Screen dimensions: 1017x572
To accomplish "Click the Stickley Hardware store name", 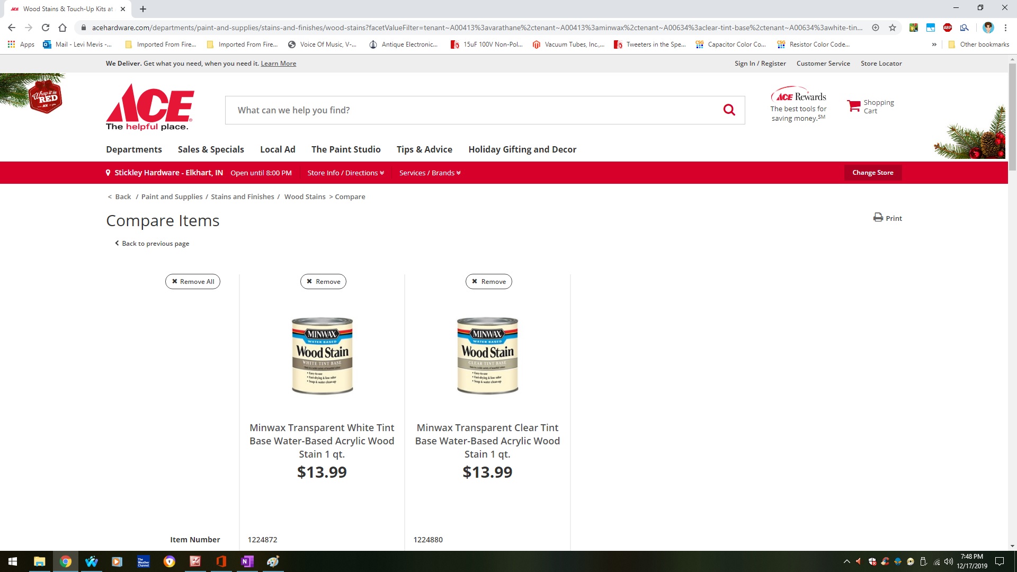I will [168, 173].
